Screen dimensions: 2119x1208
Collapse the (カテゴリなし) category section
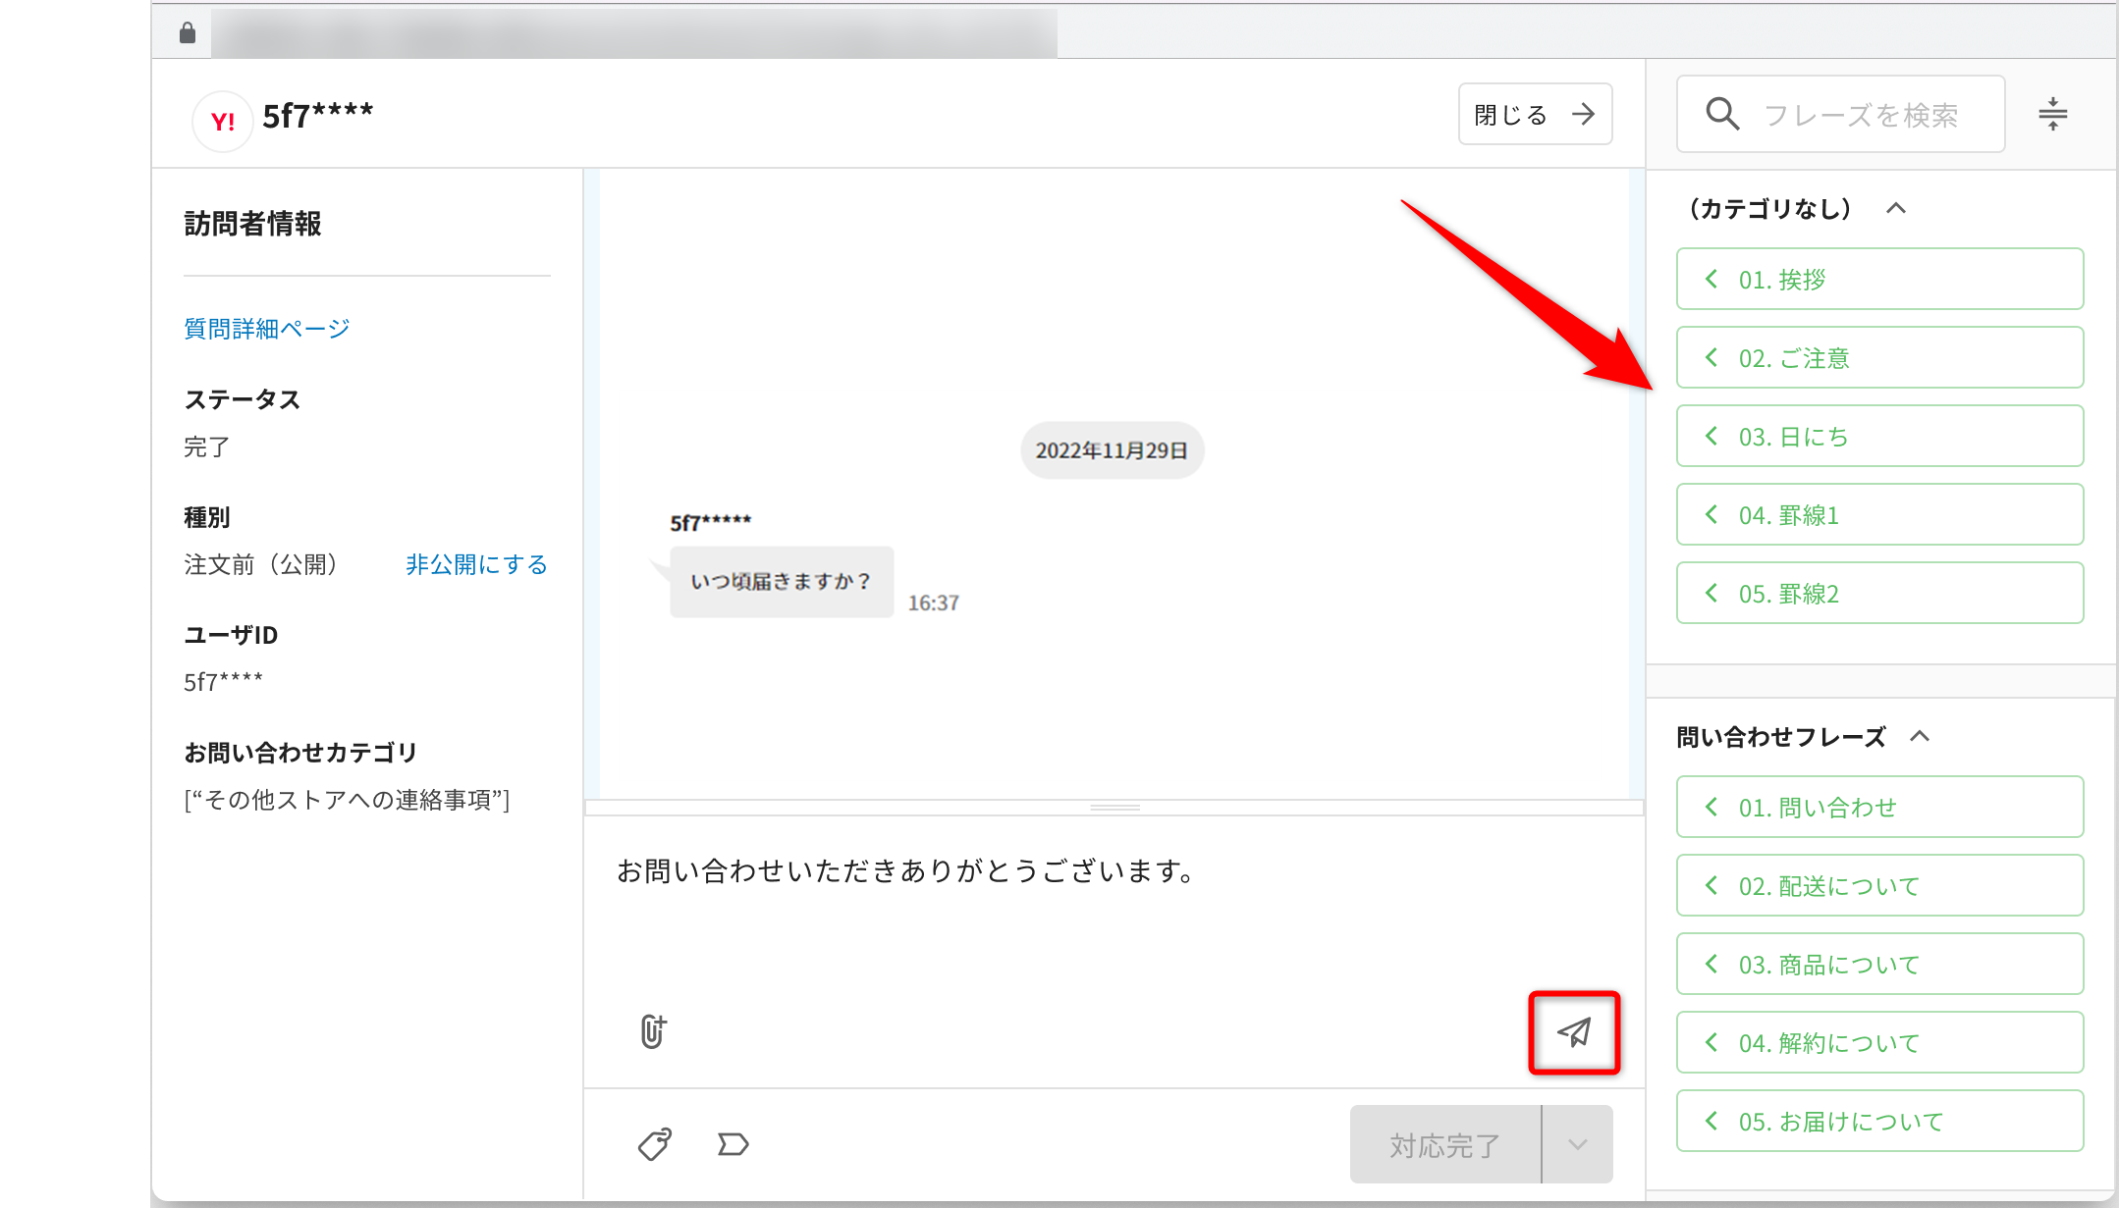[x=1896, y=208]
